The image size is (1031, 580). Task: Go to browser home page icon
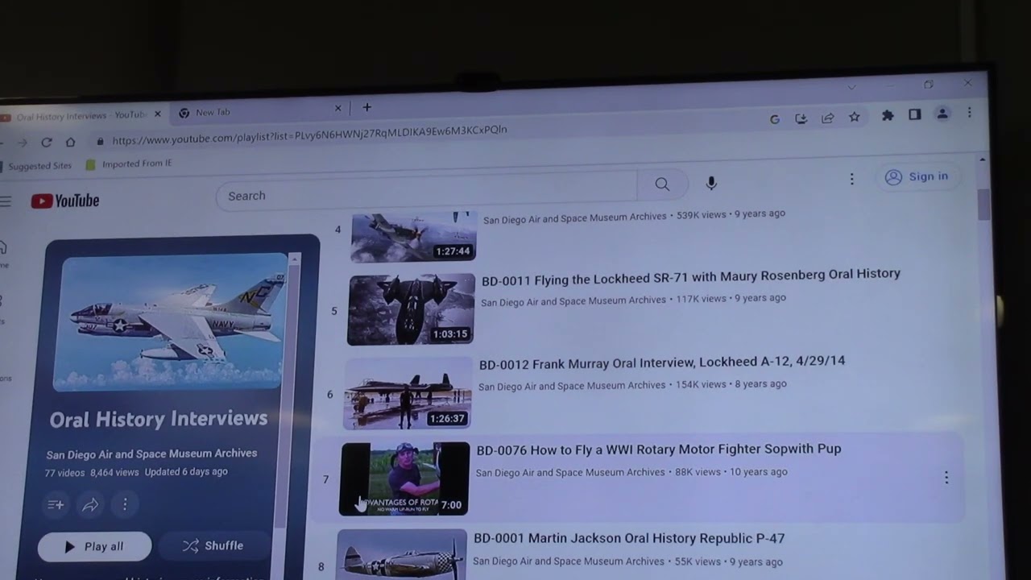[71, 143]
